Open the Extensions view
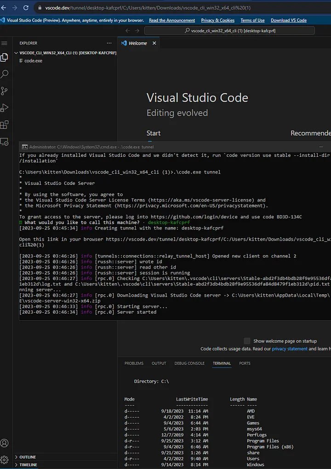 coord(4,125)
